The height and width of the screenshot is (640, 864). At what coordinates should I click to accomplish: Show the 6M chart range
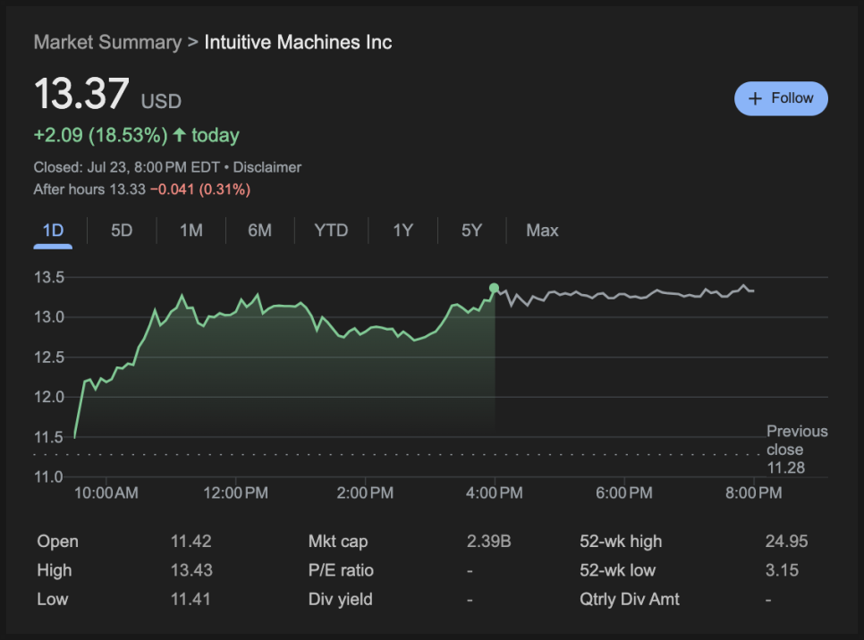[x=259, y=231]
